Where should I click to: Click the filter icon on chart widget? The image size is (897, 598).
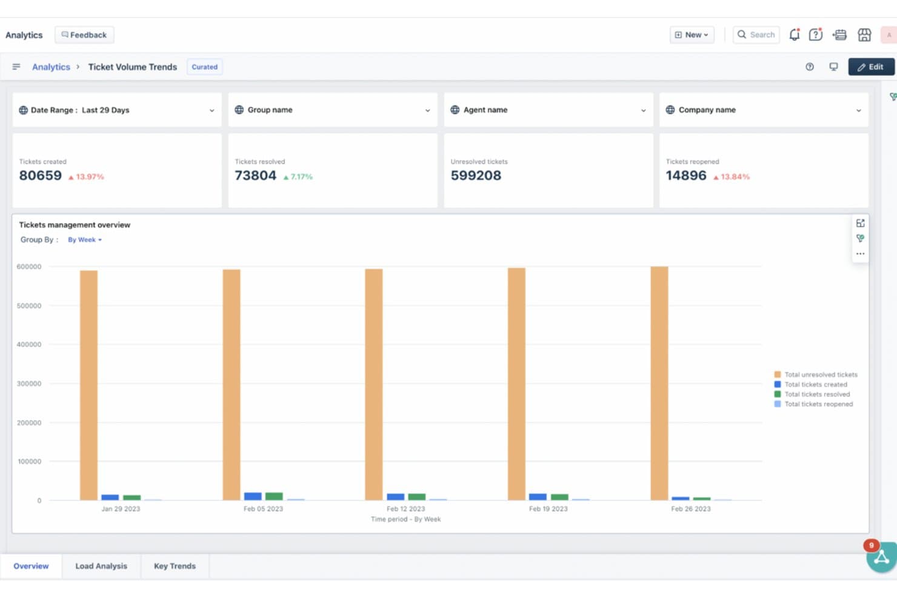coord(860,238)
